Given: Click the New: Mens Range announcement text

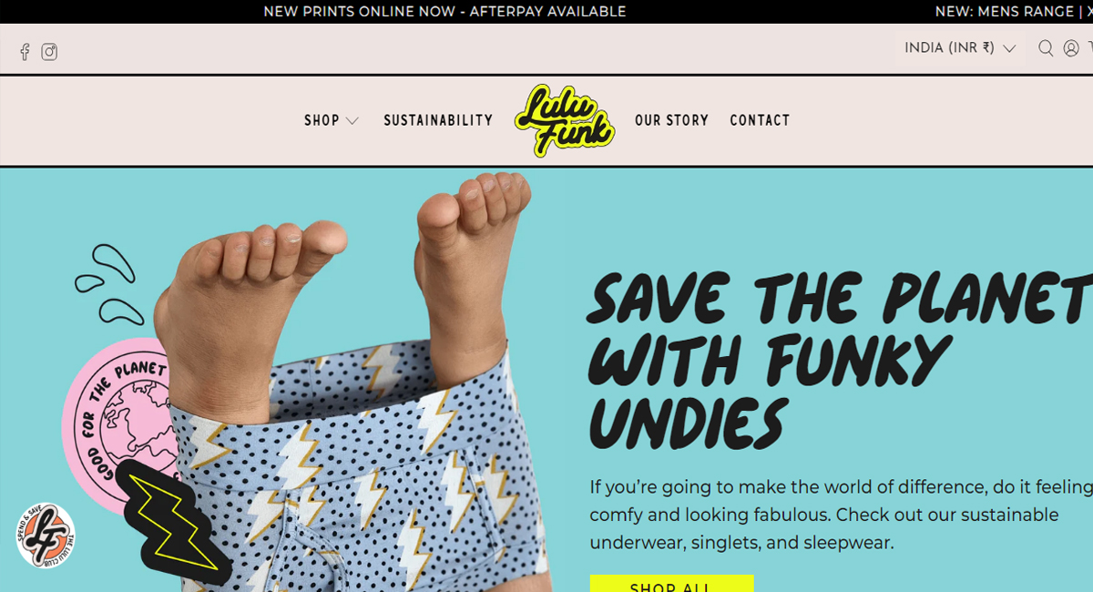Looking at the screenshot, I should click(x=1005, y=12).
